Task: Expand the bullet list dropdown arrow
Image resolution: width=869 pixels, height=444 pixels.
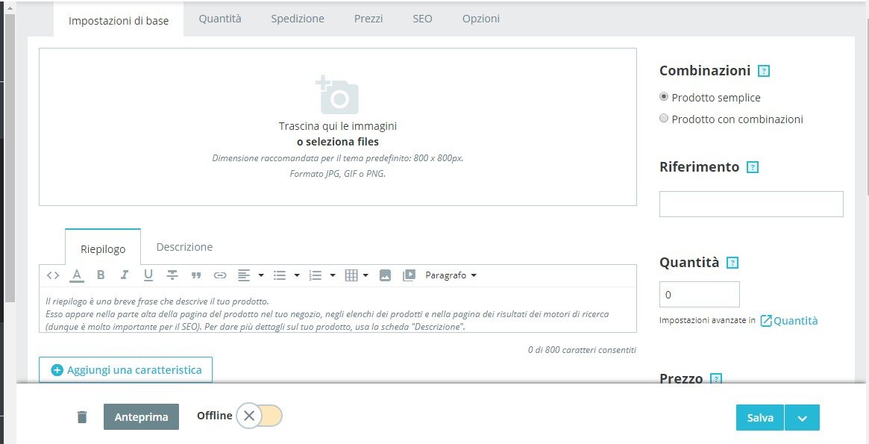Action: click(x=296, y=275)
